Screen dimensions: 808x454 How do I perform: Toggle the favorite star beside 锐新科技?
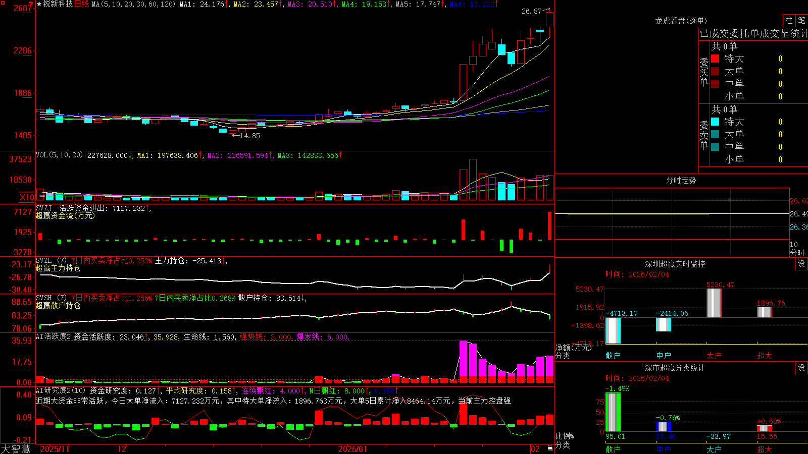tap(39, 4)
